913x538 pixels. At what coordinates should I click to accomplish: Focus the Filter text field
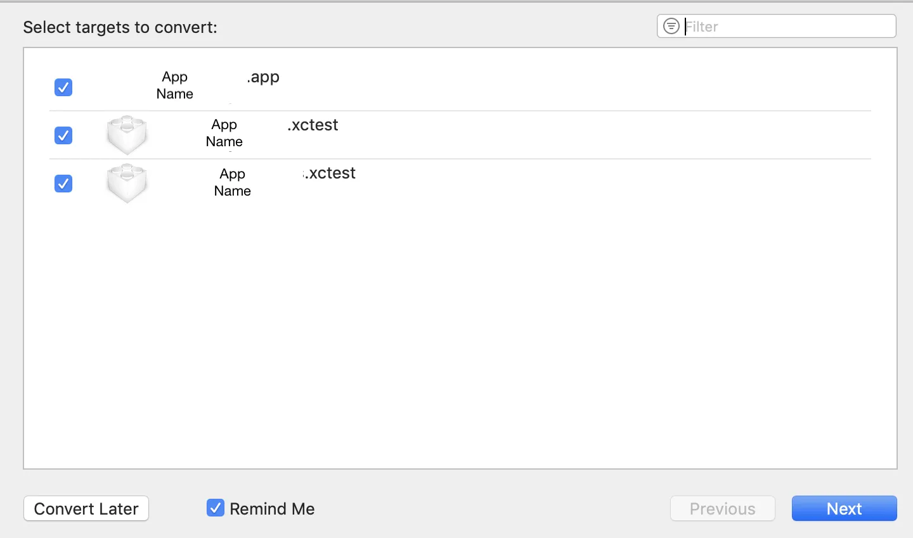pyautogui.click(x=786, y=27)
